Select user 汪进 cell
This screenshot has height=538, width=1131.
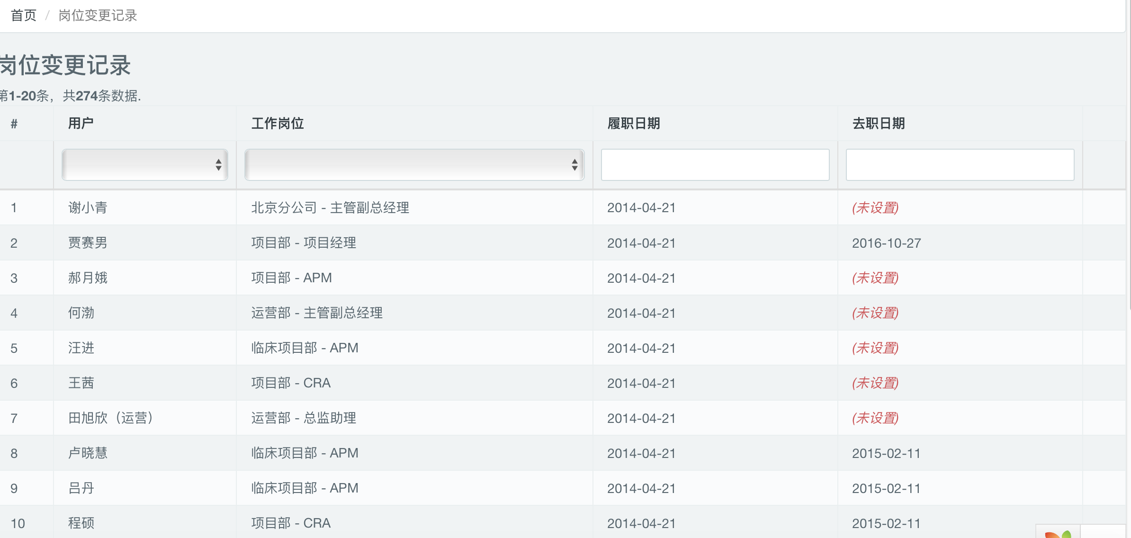(81, 348)
